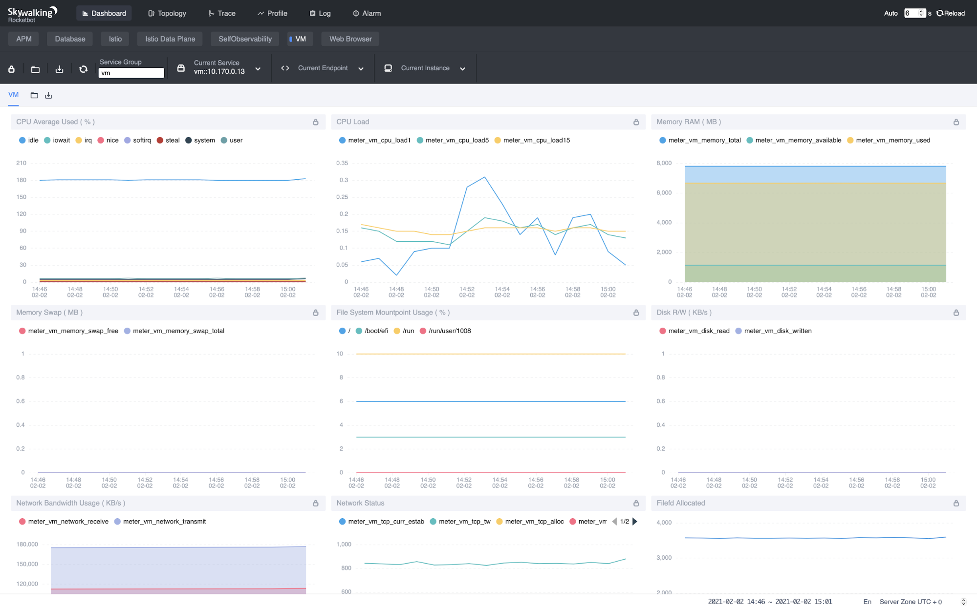This screenshot has height=610, width=977.
Task: Click the lock icon on Memory RAM panel
Action: tap(956, 122)
